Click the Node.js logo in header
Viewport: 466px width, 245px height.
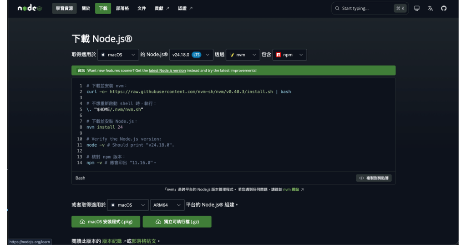30,8
